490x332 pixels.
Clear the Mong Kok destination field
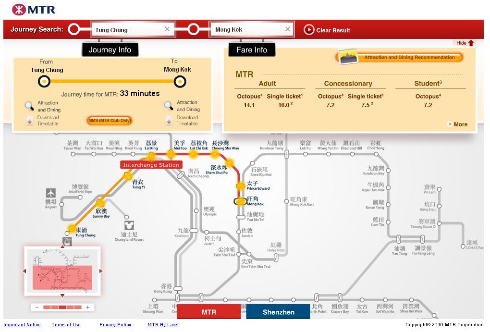point(287,29)
